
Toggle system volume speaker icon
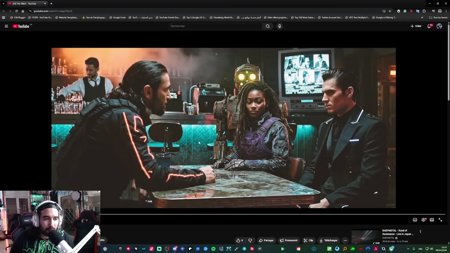pos(431,249)
